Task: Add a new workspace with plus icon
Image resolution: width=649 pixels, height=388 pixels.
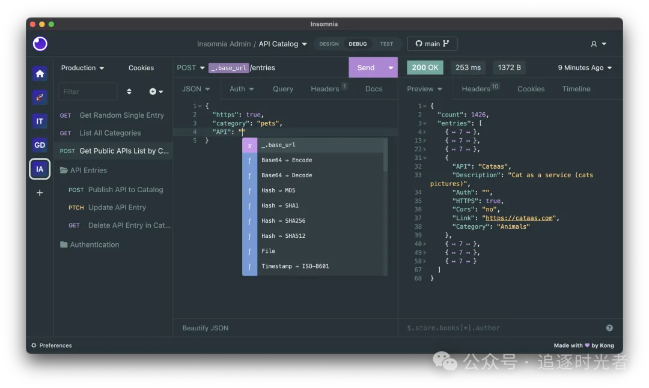Action: 40,193
